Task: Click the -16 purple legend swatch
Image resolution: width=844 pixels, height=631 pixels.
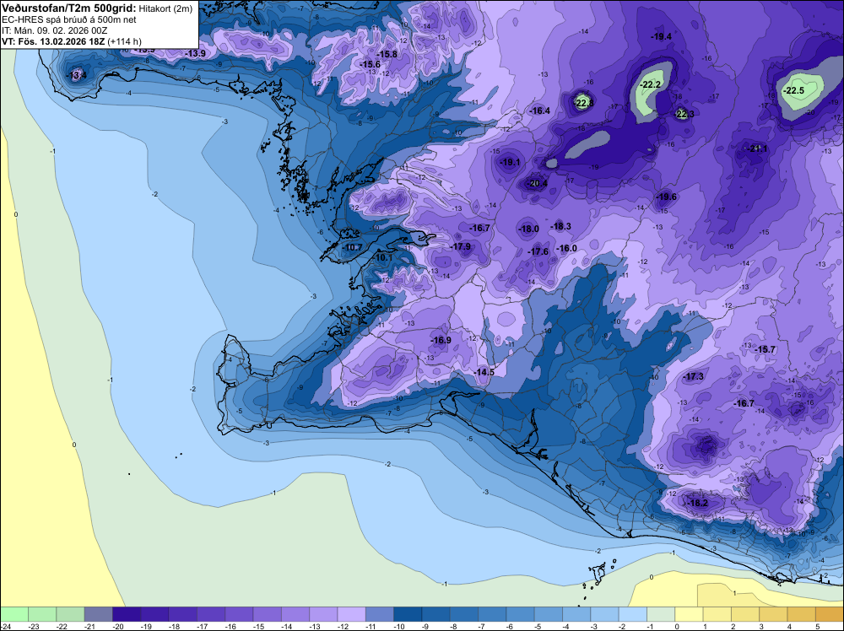Action: 239,614
